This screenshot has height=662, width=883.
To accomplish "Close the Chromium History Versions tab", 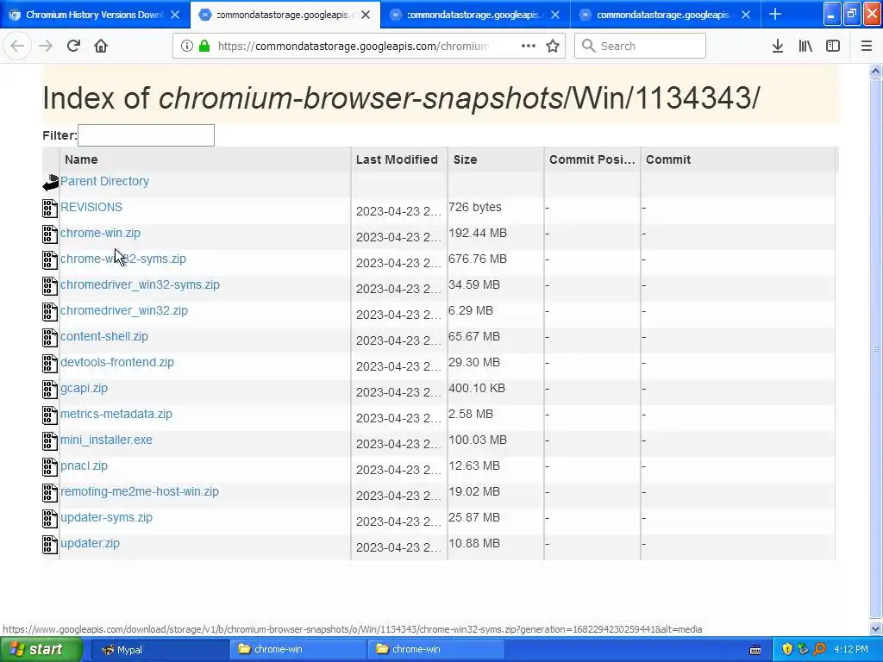I will tap(175, 15).
